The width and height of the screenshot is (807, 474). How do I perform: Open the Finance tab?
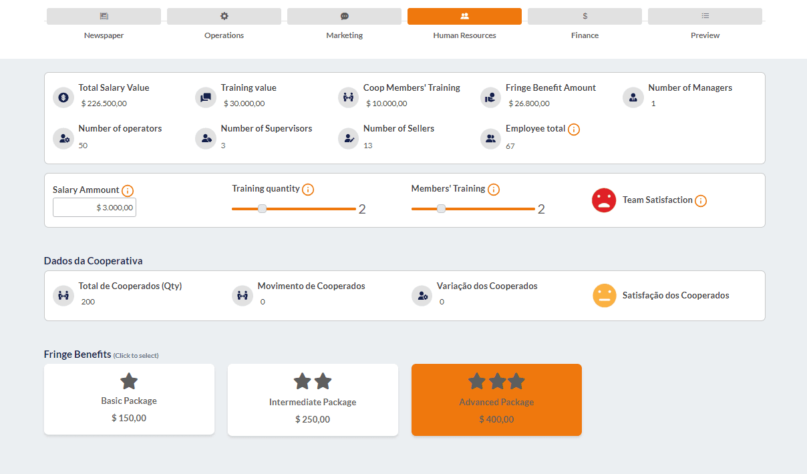coord(585,17)
